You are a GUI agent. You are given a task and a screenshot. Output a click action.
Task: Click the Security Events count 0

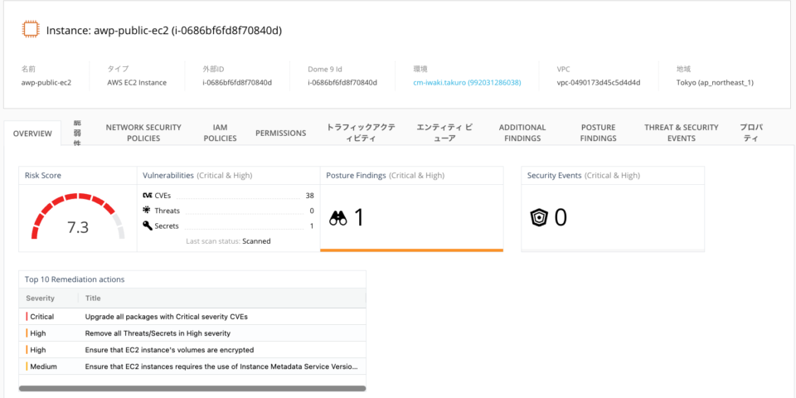tap(561, 218)
